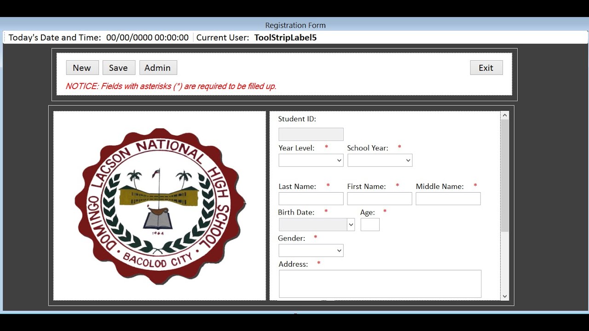Click the form scrollbar up arrow

pos(505,115)
